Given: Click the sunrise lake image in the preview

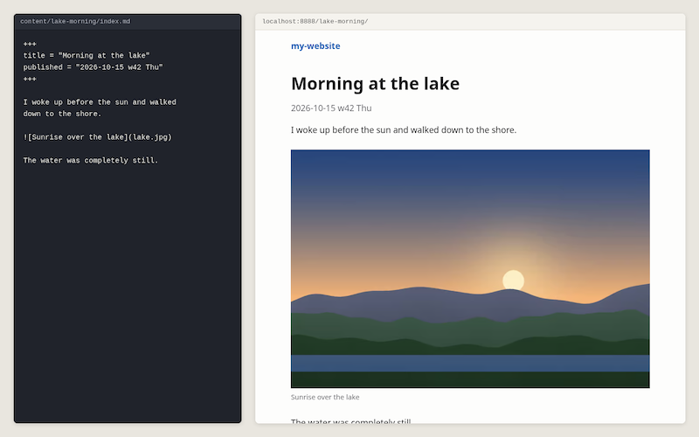Looking at the screenshot, I should 470,268.
